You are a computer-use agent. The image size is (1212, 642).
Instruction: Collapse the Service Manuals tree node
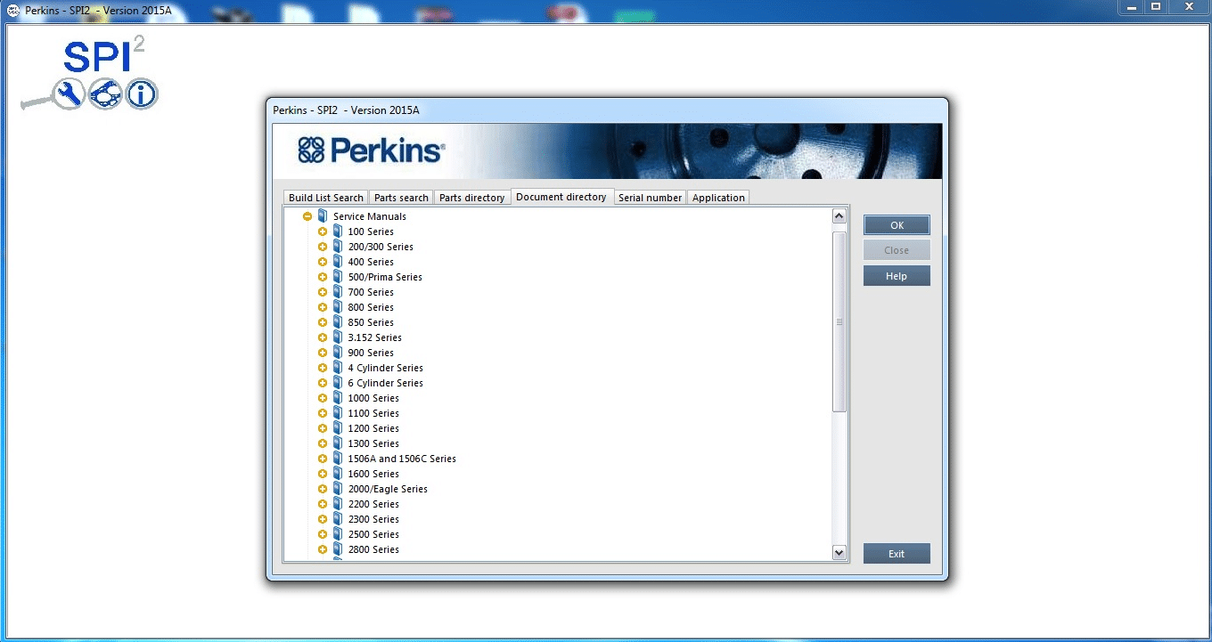pyautogui.click(x=307, y=216)
